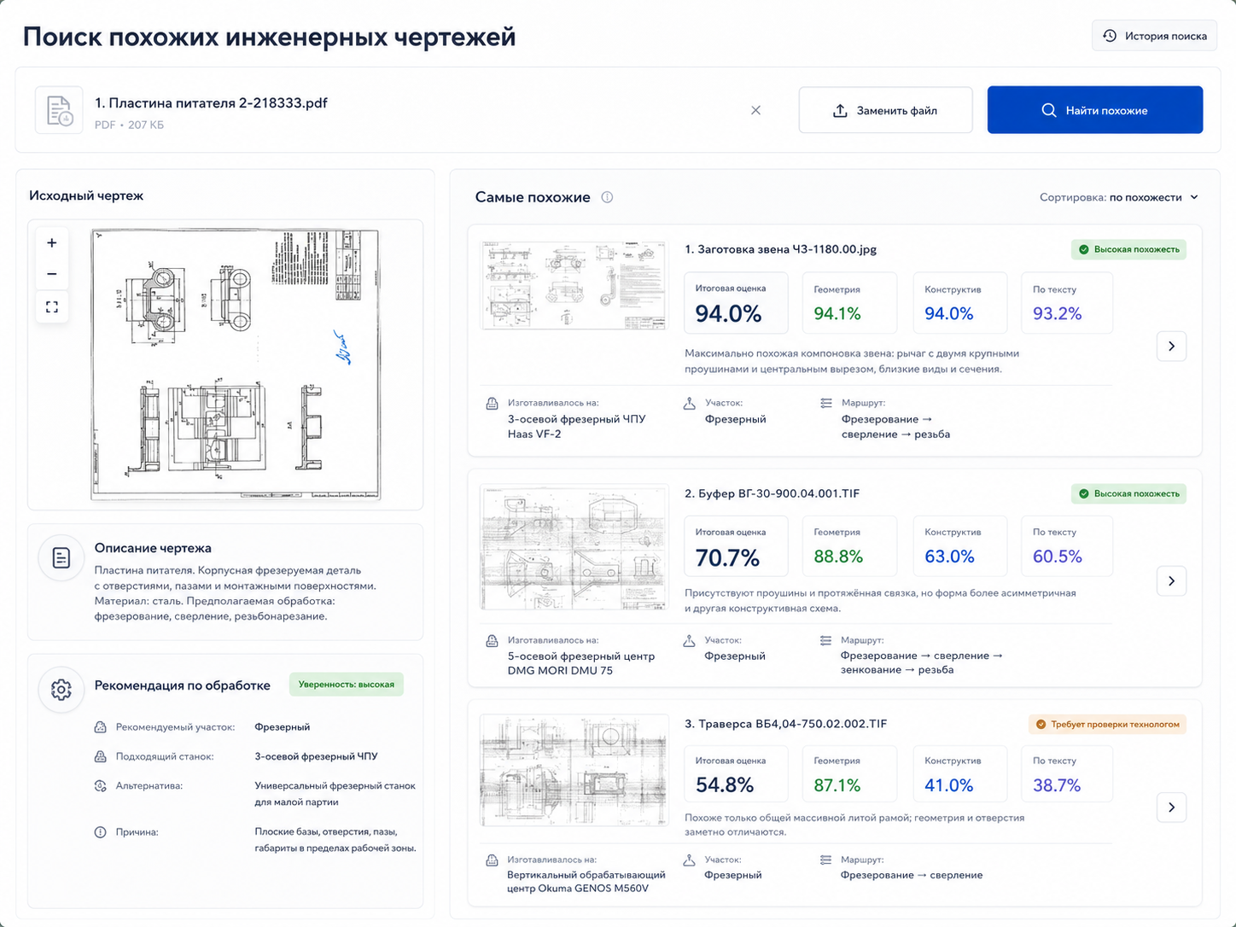Click the 70.7% Итоговая оценка score
The width and height of the screenshot is (1236, 927).
736,545
